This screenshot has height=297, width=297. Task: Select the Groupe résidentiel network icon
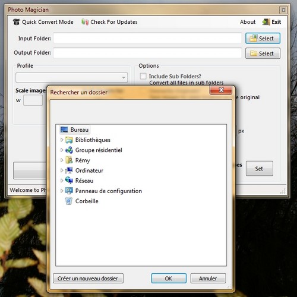(69, 150)
